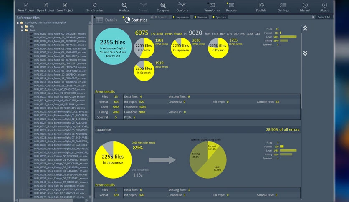This screenshot has height=202, width=349.
Task: Click the Boss folder icon
Action: 26,30
